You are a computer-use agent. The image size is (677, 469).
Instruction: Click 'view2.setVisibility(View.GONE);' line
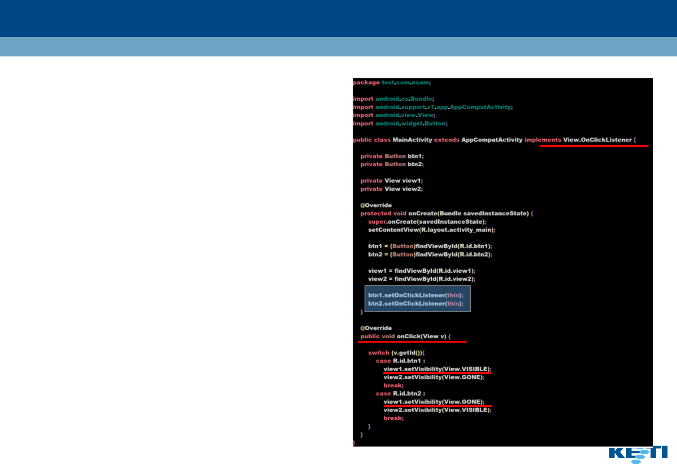coord(434,377)
